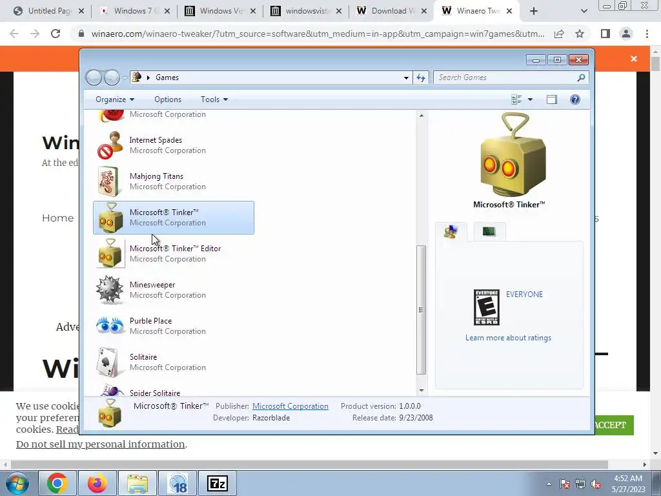Show hidden system tray icons
This screenshot has width=661, height=496.
coord(549,484)
